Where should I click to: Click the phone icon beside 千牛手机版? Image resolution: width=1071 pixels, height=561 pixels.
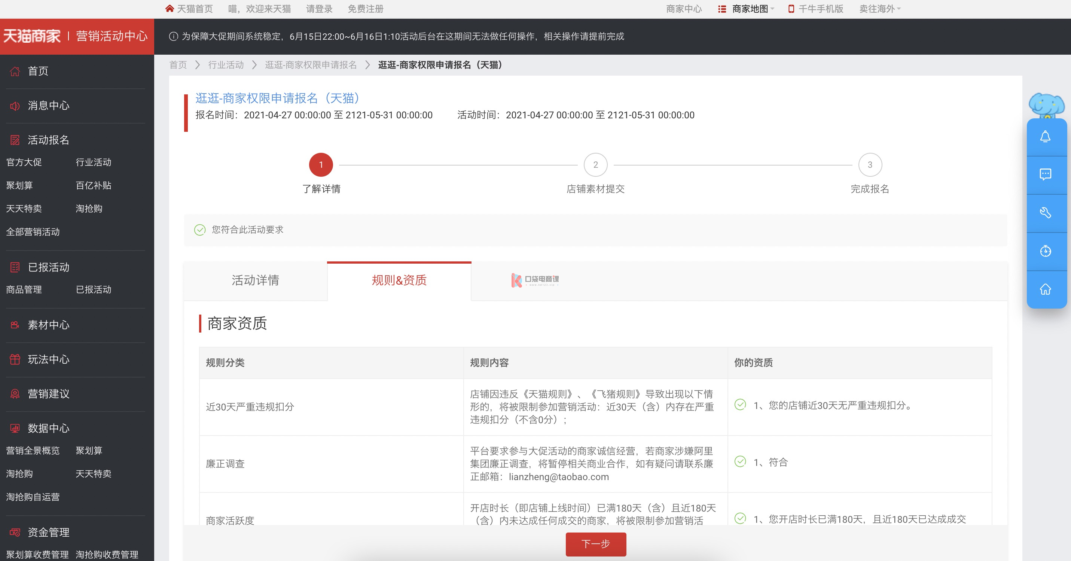pos(791,9)
